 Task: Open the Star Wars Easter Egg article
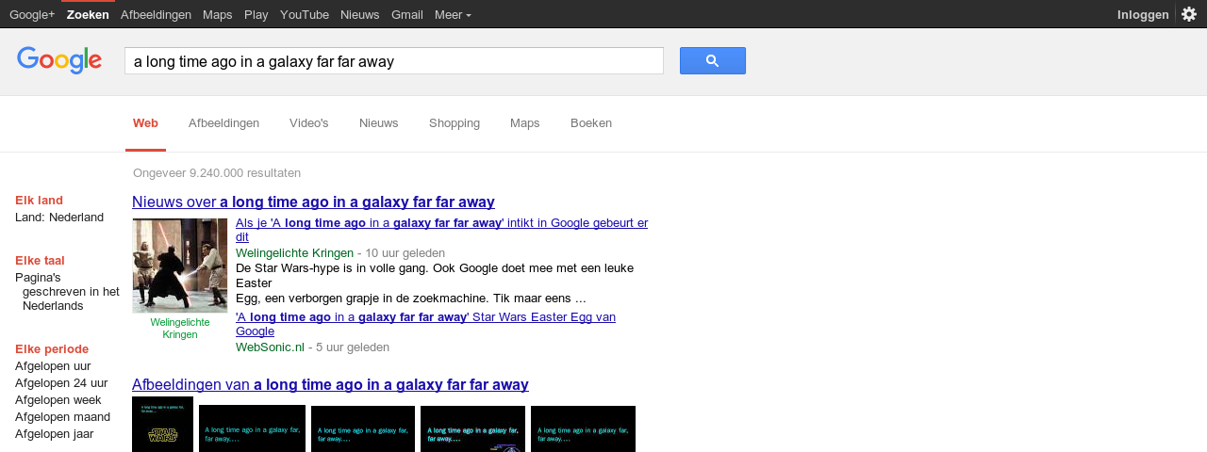coord(425,324)
